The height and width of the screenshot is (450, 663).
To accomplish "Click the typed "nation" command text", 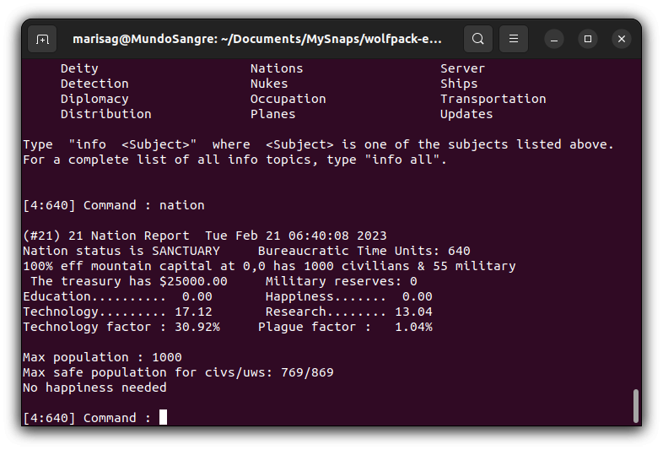I will (x=181, y=205).
